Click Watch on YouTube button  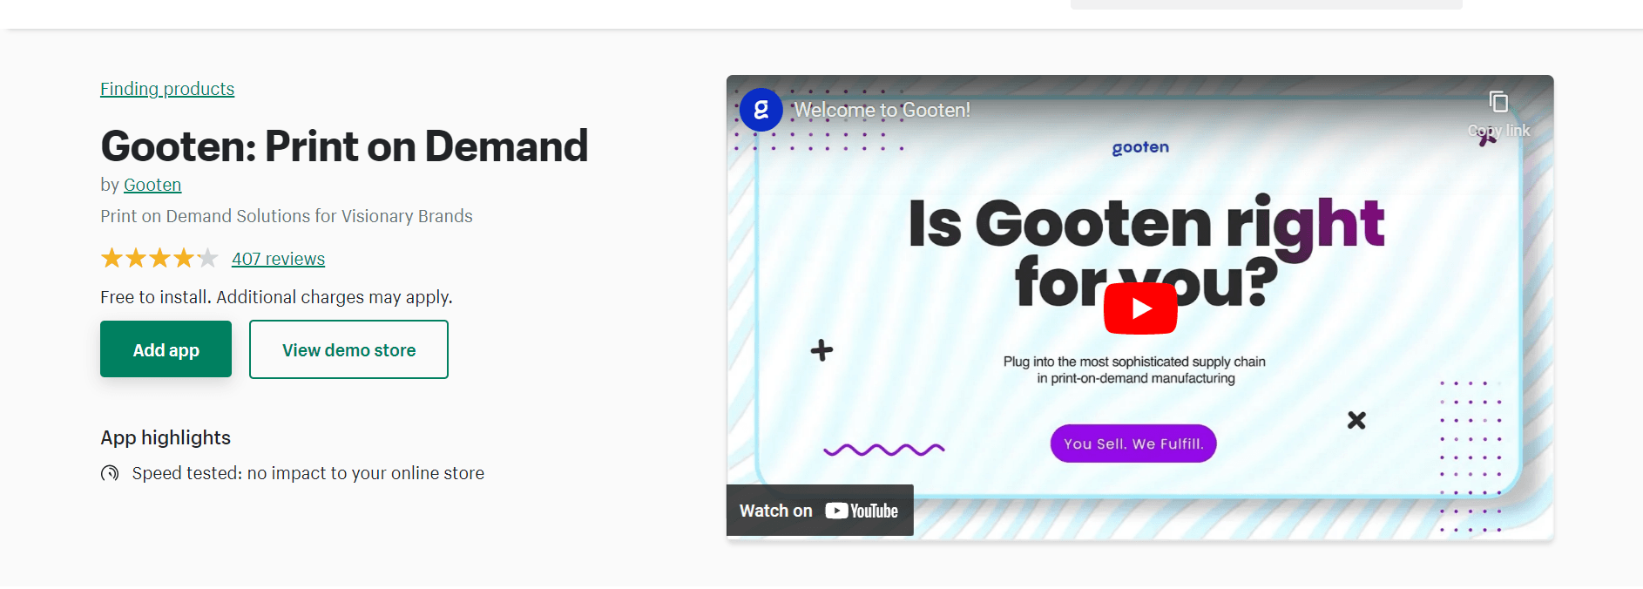(x=819, y=511)
